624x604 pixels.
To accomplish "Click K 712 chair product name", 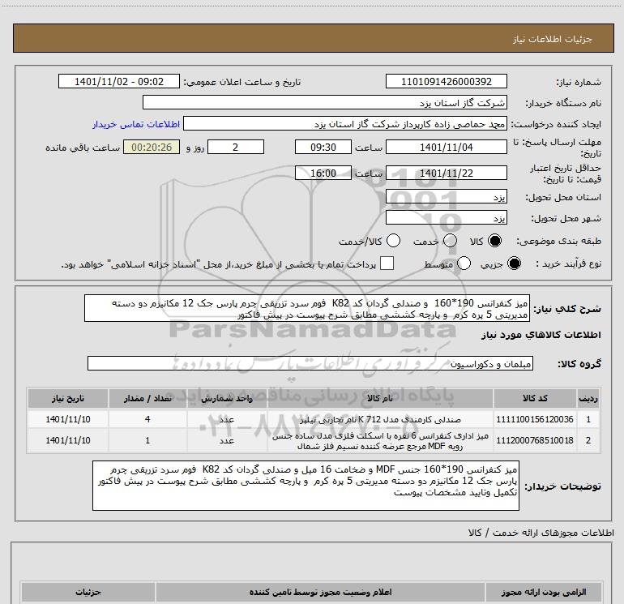I will pos(380,419).
